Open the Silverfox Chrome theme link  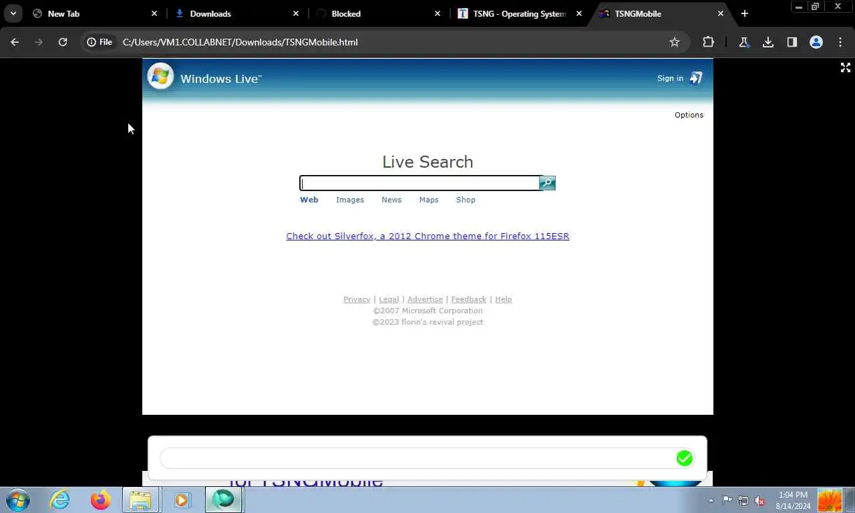427,236
